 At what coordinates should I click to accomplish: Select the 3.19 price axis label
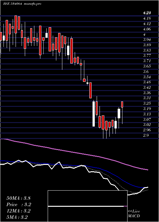pos(147,109)
